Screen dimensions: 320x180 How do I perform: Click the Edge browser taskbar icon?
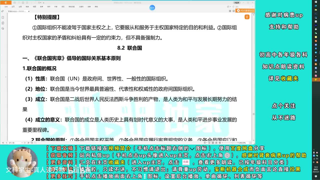point(316,6)
